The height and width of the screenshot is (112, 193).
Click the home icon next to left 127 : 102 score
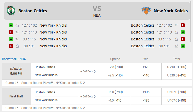[x=17, y=25]
